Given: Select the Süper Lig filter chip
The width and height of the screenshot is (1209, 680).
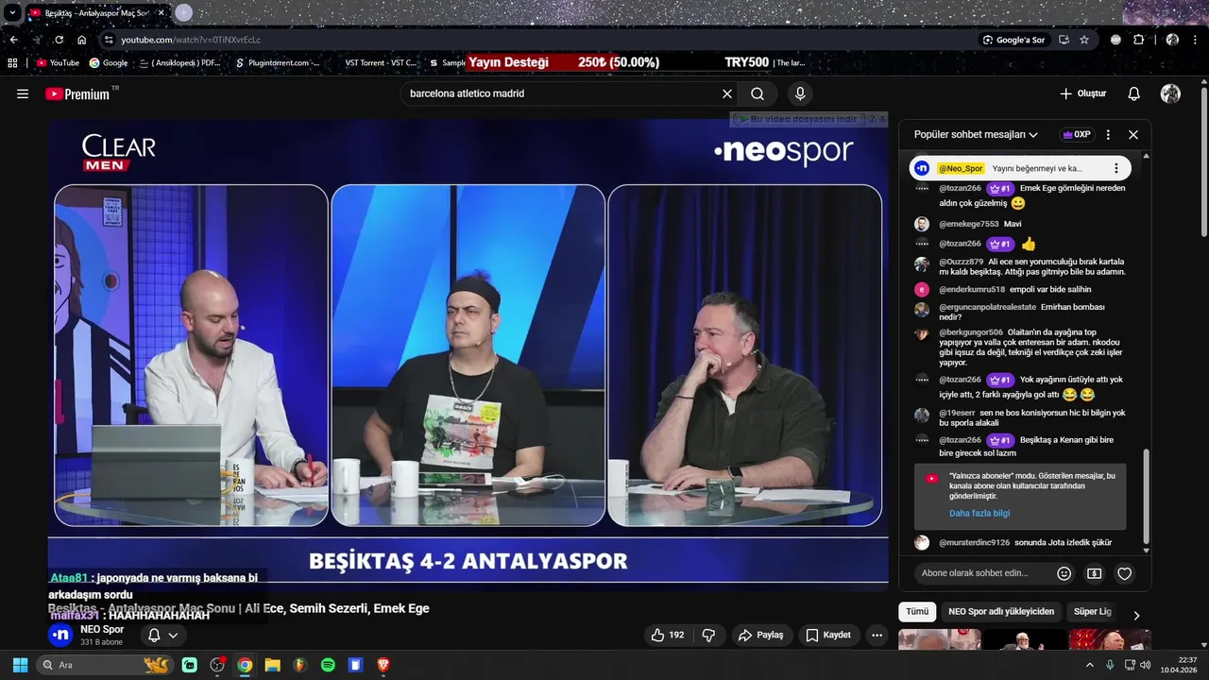Looking at the screenshot, I should click(x=1093, y=612).
